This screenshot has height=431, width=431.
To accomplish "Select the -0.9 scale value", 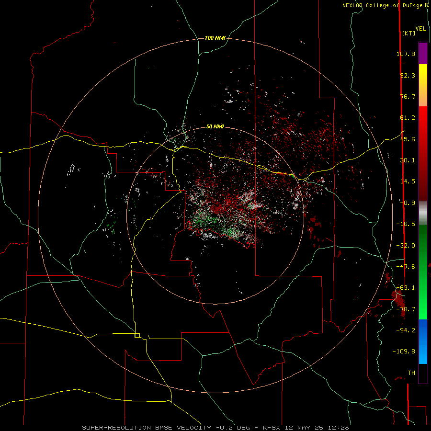I will [x=408, y=203].
